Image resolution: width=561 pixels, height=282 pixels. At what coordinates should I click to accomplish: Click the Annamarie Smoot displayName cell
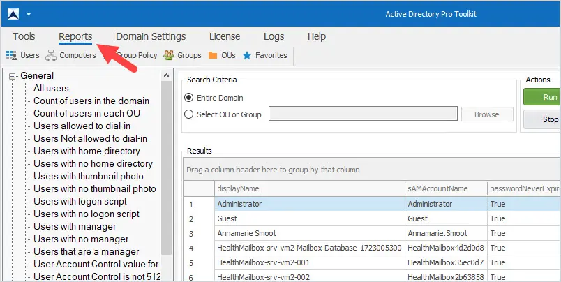pos(310,233)
